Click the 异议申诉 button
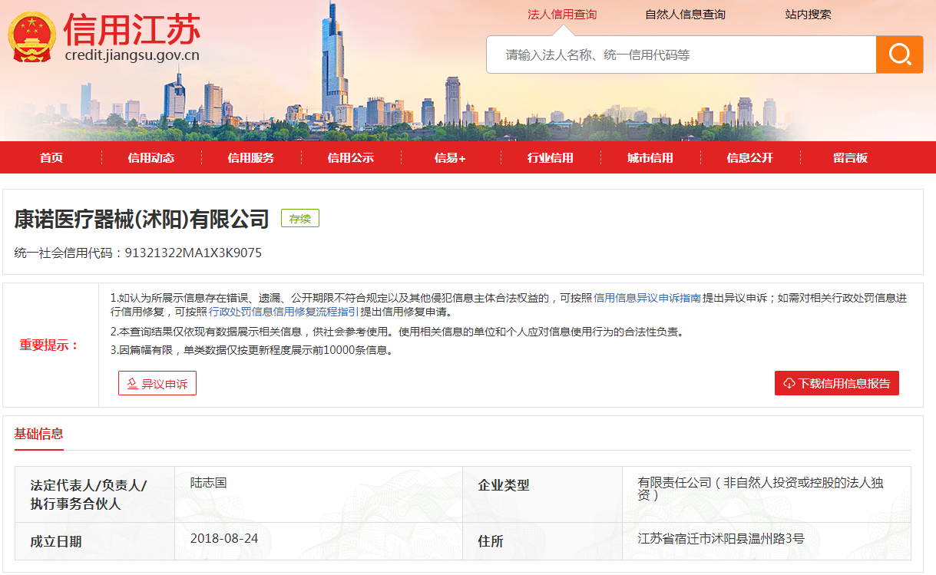This screenshot has height=575, width=936. tap(157, 383)
